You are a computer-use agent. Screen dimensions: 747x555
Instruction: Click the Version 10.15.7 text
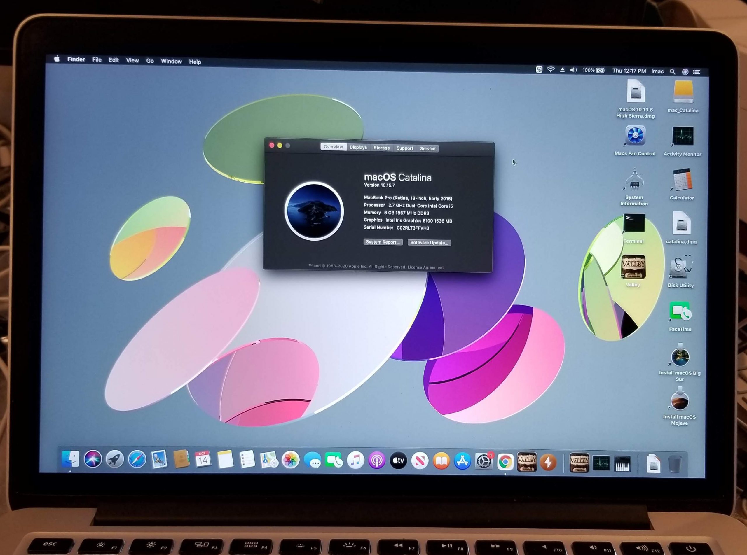[x=379, y=185]
